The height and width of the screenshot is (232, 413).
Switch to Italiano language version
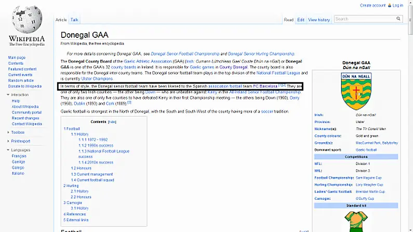tap(18, 173)
